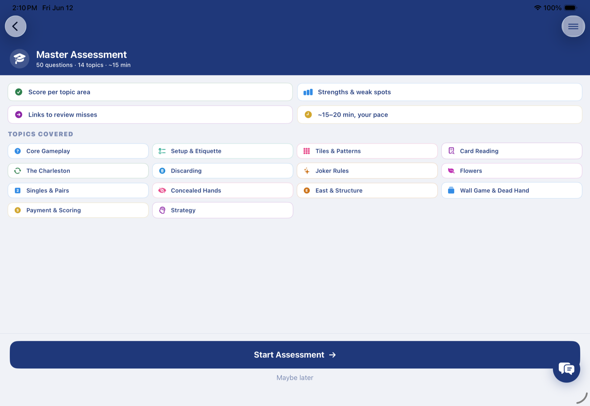This screenshot has height=406, width=590.
Task: Open The Charleston topic
Action: coord(78,171)
